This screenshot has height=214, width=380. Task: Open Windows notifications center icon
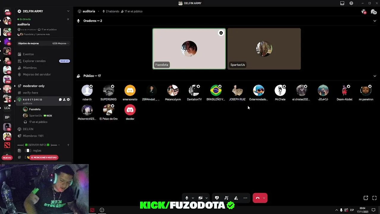pyautogui.click(x=373, y=210)
